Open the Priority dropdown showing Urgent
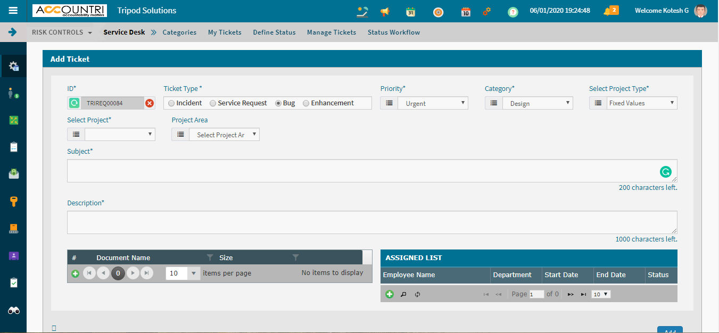Viewport: 719px width, 333px height. (433, 103)
